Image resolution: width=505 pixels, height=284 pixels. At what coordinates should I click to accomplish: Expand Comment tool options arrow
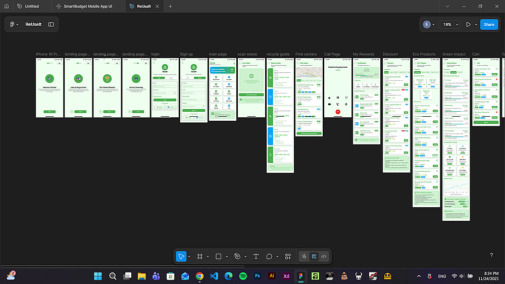pos(277,257)
